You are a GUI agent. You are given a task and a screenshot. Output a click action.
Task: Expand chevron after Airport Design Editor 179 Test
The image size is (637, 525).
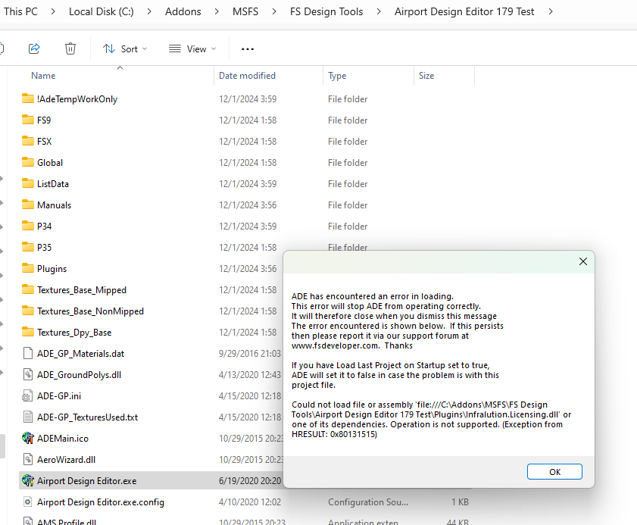[x=551, y=11]
